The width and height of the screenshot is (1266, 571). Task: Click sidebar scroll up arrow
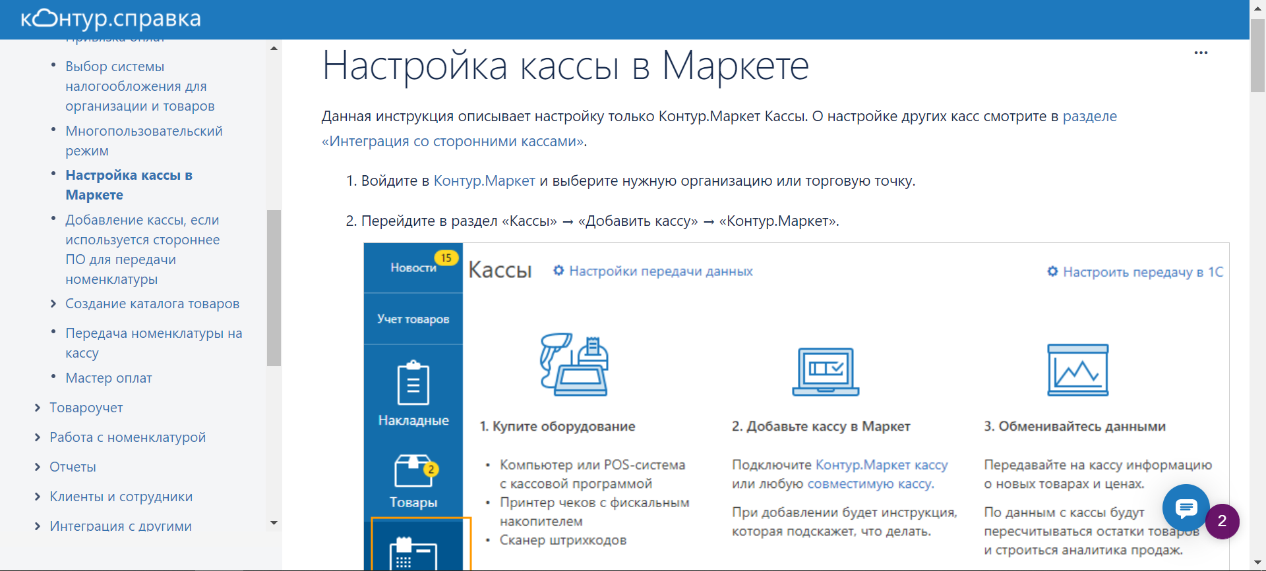click(x=274, y=48)
